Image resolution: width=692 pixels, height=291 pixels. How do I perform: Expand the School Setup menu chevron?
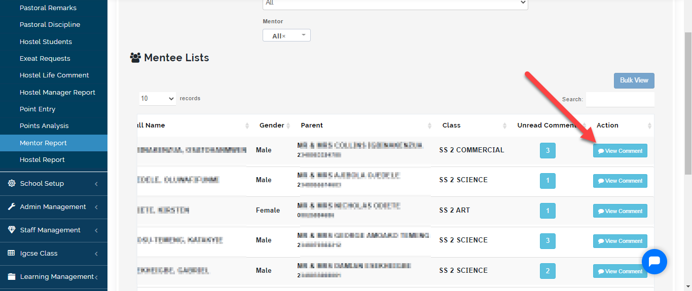point(96,184)
